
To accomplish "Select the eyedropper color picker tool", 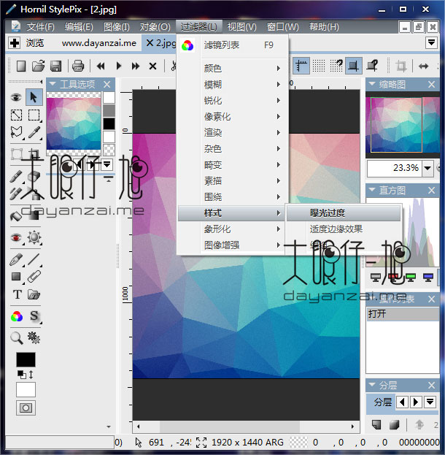I will coord(34,133).
